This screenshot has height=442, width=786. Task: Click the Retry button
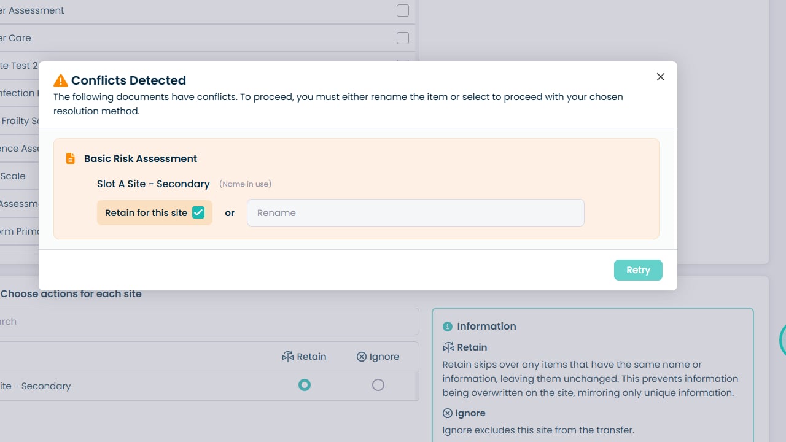pyautogui.click(x=638, y=270)
